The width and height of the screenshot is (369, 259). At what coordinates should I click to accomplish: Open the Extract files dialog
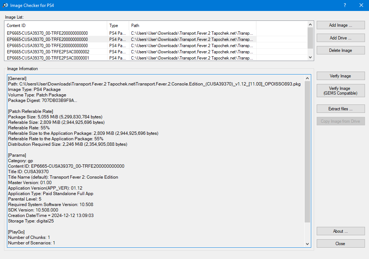click(x=340, y=109)
